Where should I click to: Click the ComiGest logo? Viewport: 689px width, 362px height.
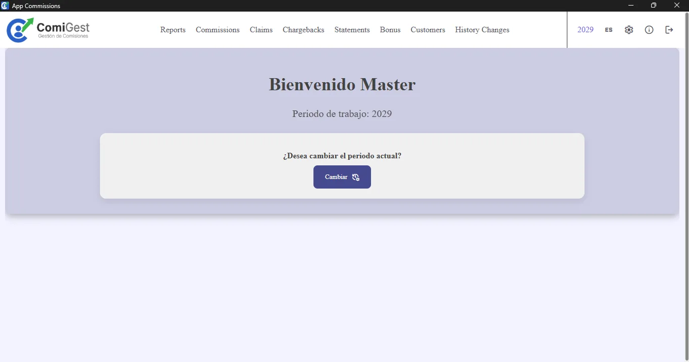point(48,30)
